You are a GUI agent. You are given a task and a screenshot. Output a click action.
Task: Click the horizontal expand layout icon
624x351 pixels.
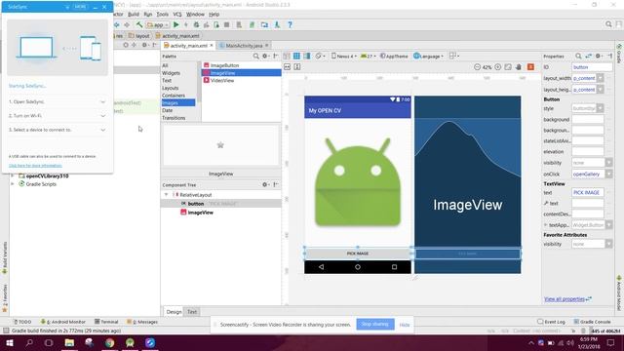tap(288, 67)
